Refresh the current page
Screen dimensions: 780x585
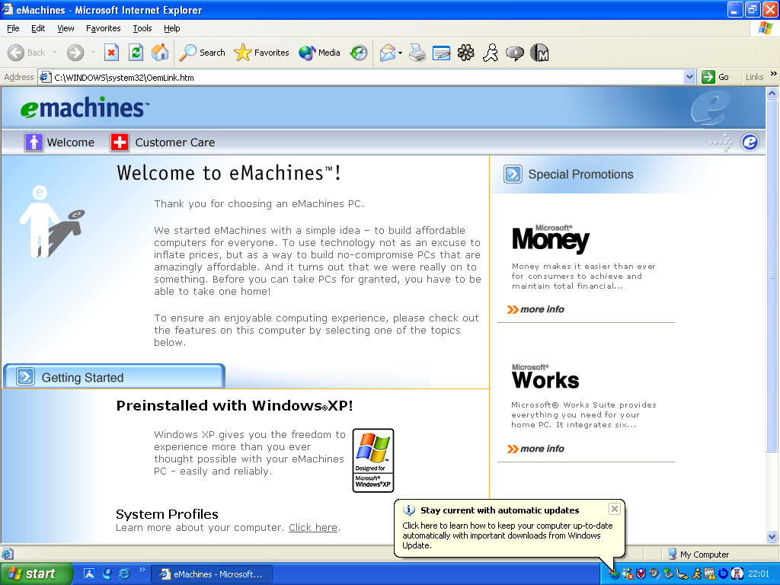click(x=136, y=53)
